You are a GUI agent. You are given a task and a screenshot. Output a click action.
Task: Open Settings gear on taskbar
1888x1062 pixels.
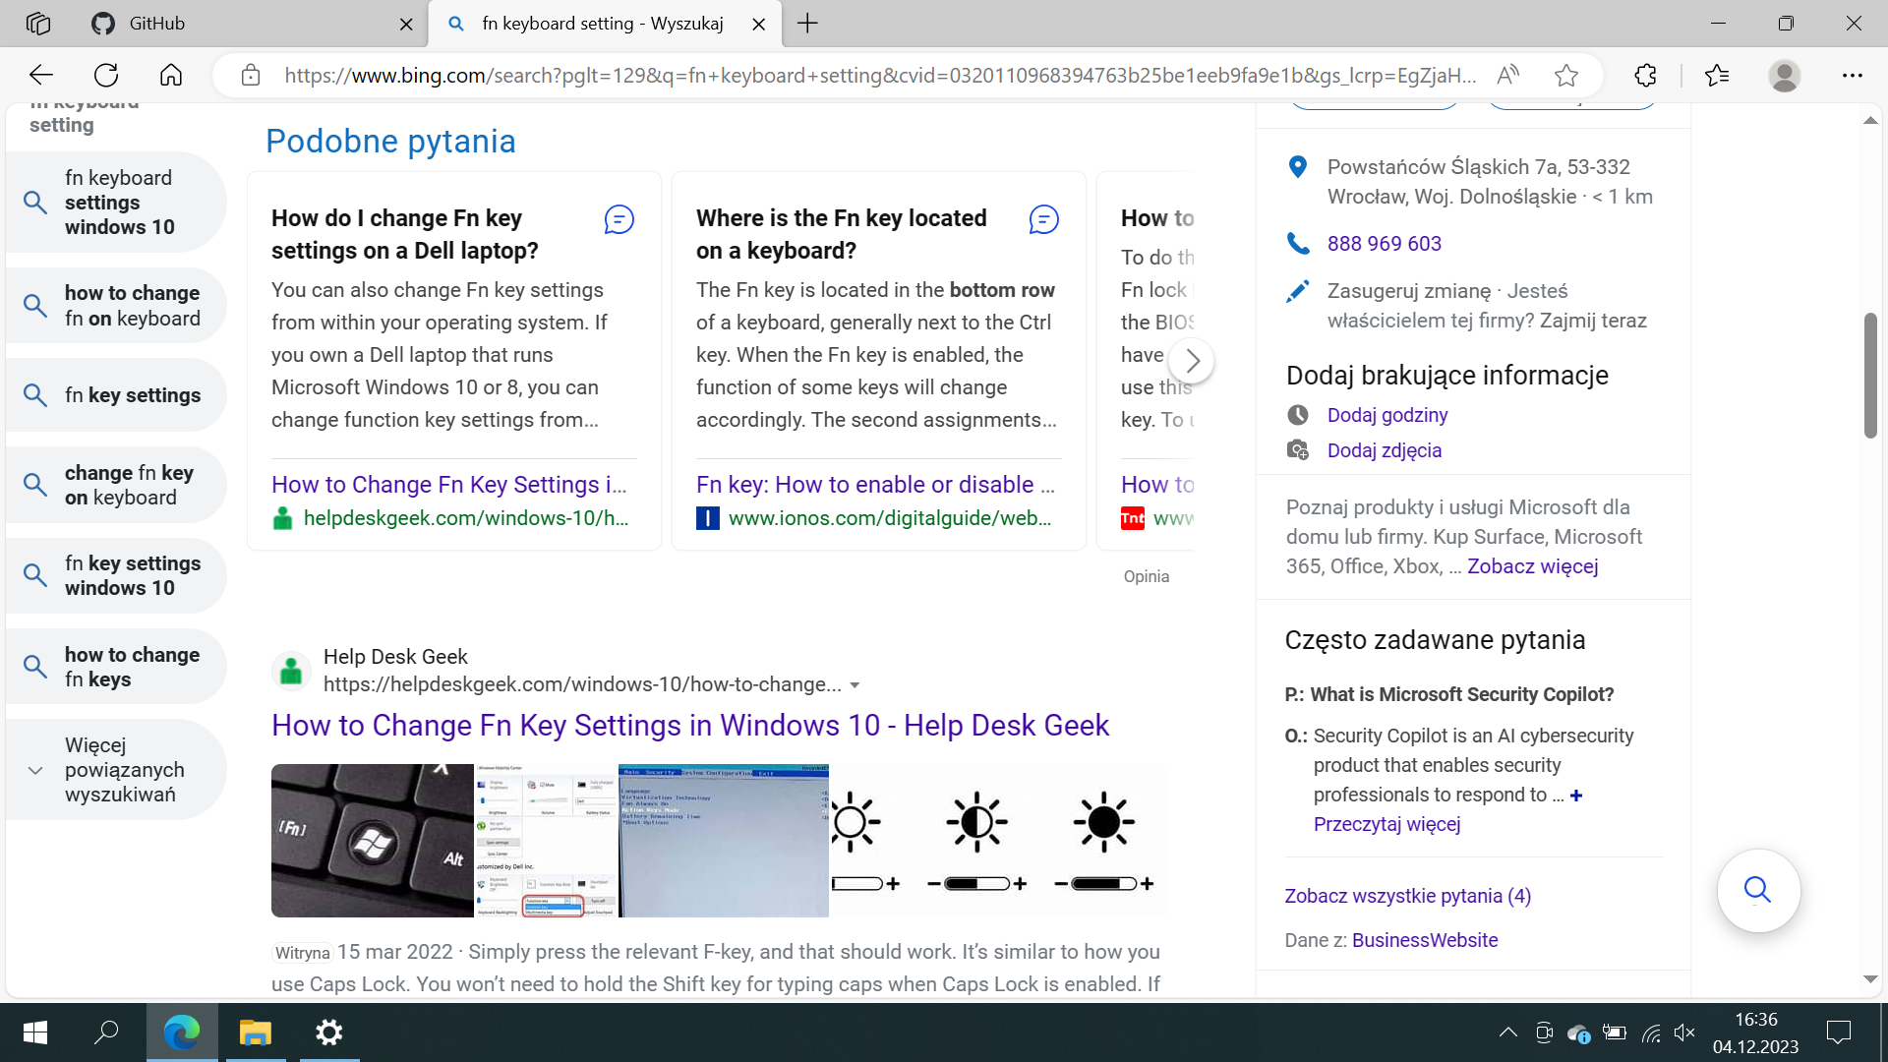pyautogui.click(x=329, y=1032)
